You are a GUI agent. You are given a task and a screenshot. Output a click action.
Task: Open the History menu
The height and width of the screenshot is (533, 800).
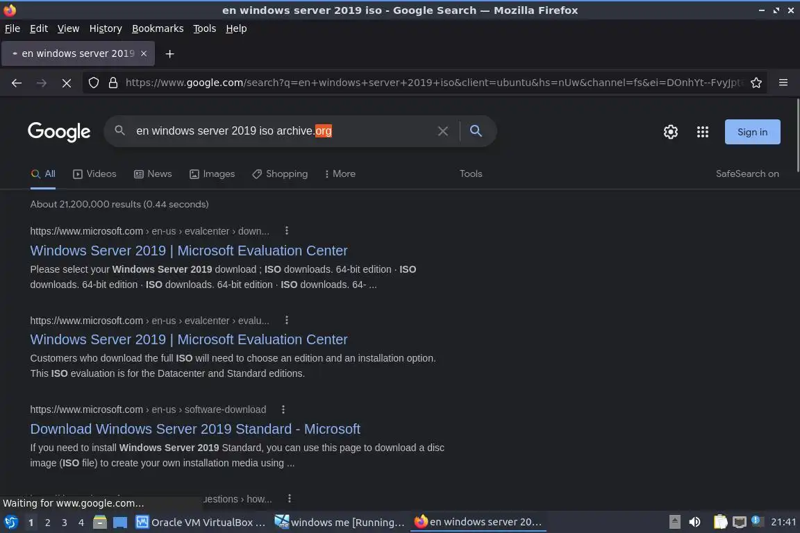pyautogui.click(x=106, y=28)
